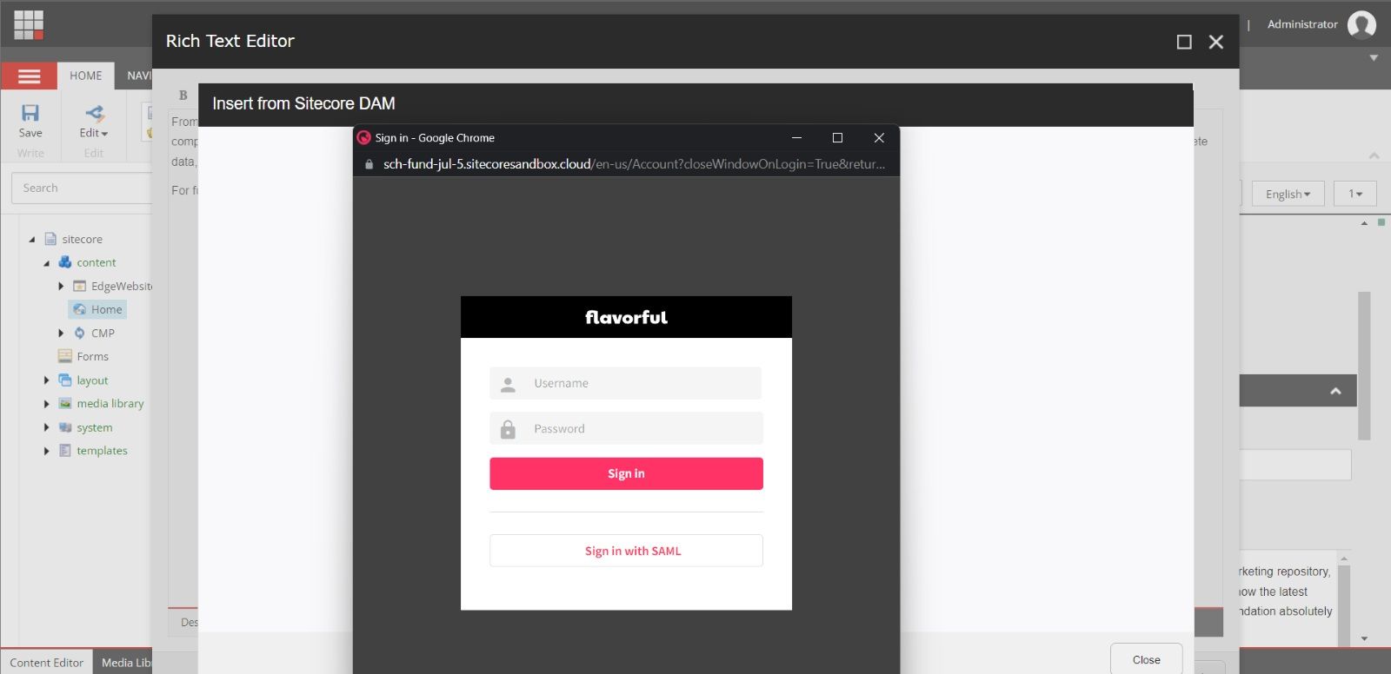The image size is (1391, 674).
Task: Focus the content tree Search field
Action: click(x=83, y=188)
